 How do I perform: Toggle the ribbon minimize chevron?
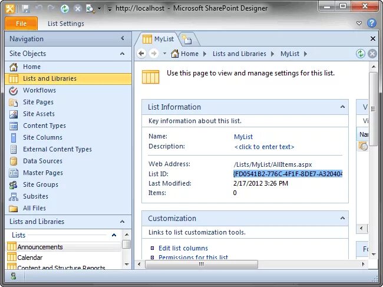click(359, 23)
